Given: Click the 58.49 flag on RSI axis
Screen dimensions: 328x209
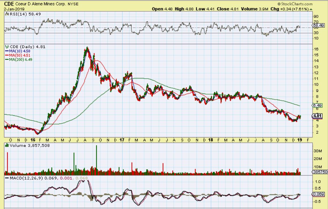Looking at the screenshot, I should point(318,25).
